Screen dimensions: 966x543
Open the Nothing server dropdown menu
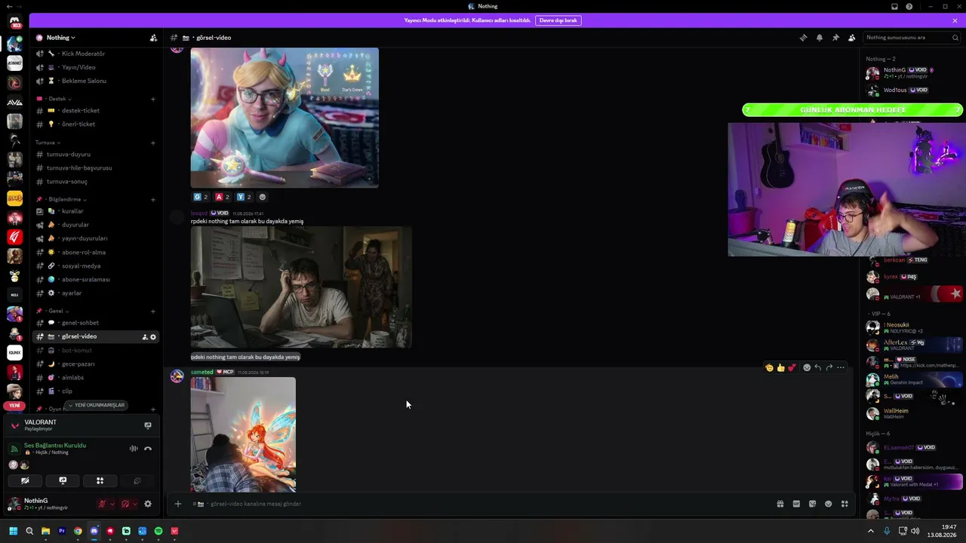tap(60, 38)
